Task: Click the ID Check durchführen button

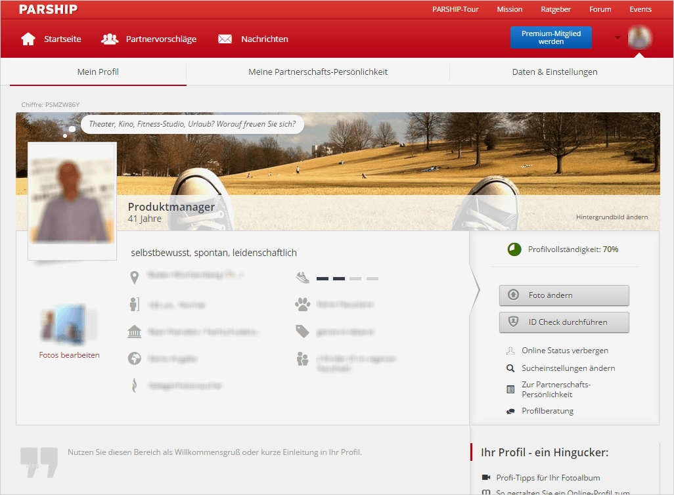Action: tap(564, 322)
